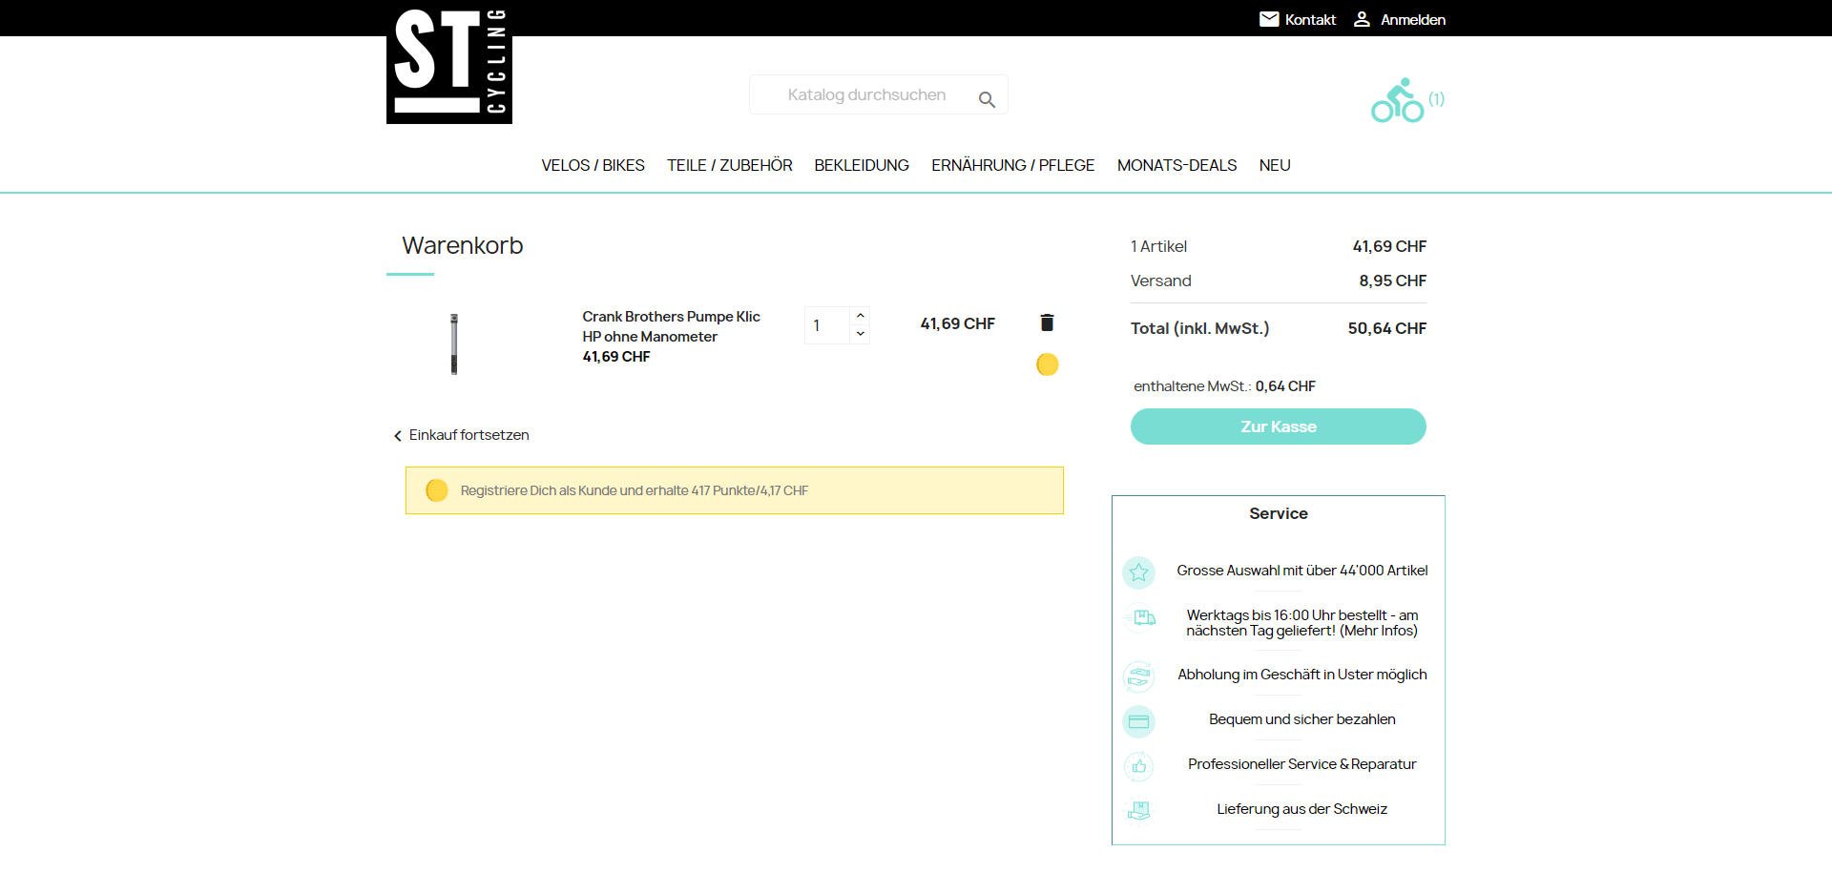The height and width of the screenshot is (894, 1832).
Task: Open the bicycle cart icon
Action: [1397, 101]
